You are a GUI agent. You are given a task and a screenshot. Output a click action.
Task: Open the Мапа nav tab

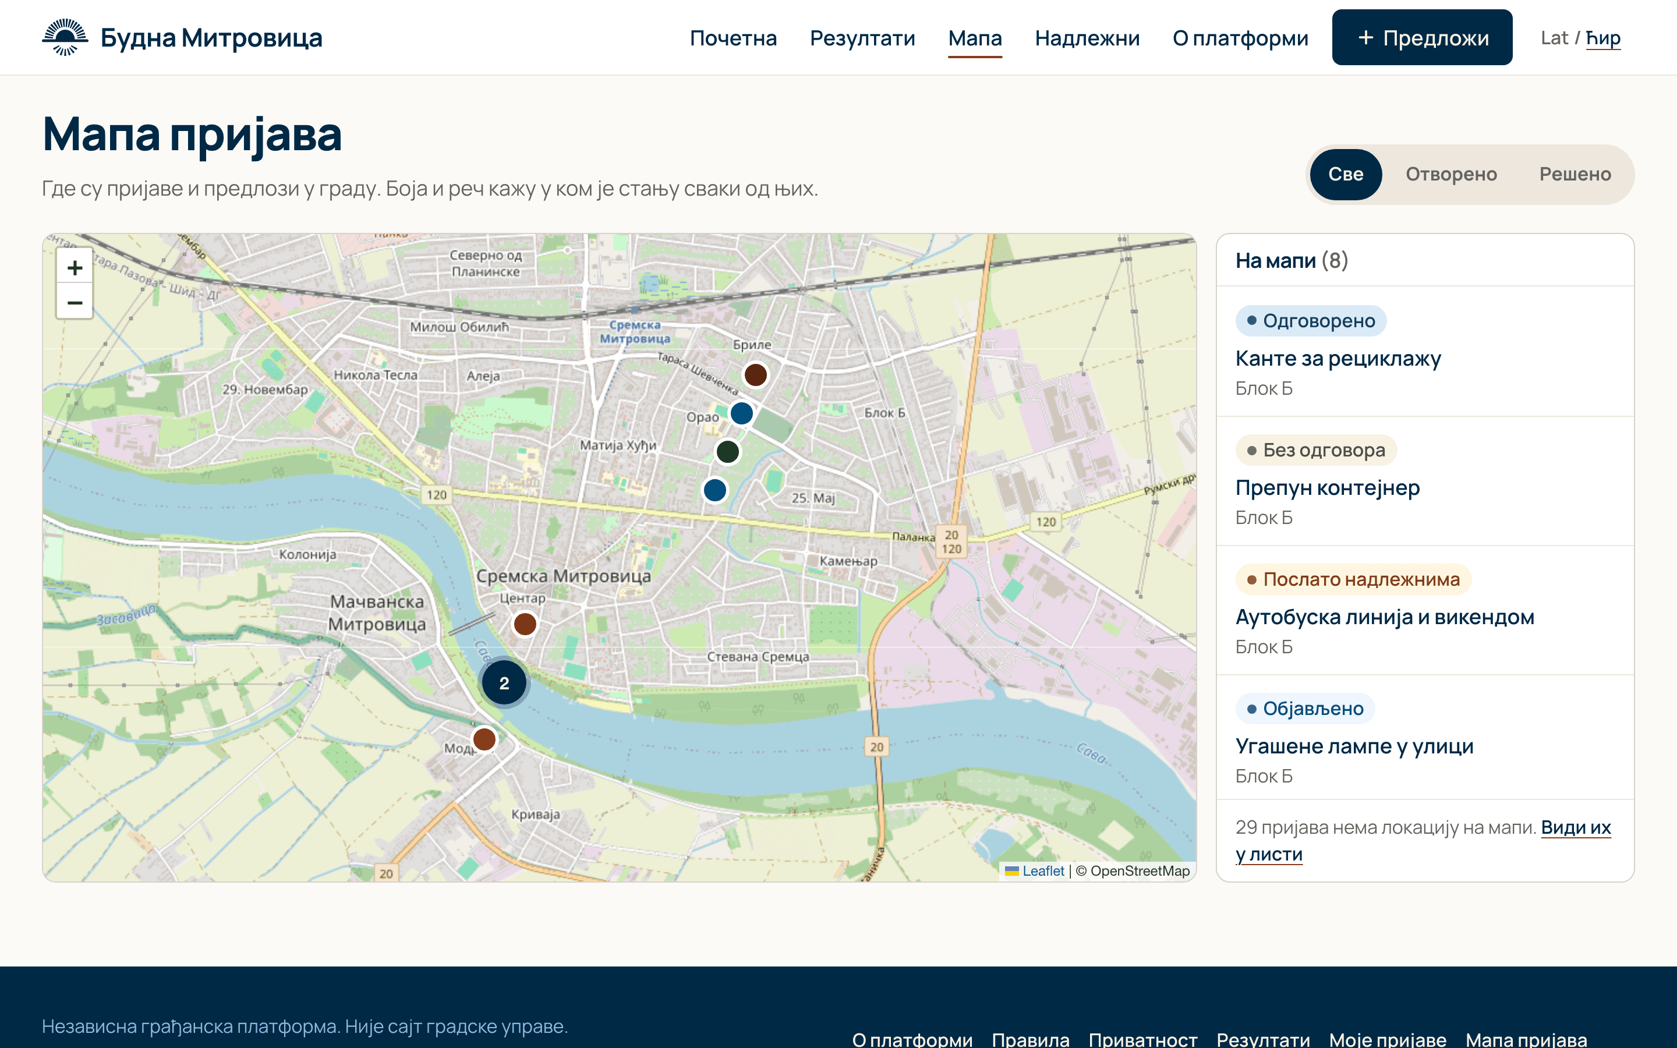[975, 37]
